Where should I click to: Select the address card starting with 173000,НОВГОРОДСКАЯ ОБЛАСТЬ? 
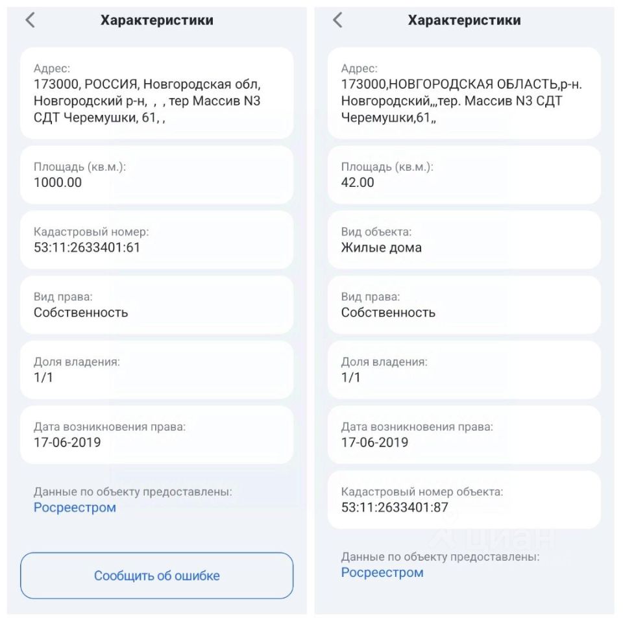click(464, 93)
